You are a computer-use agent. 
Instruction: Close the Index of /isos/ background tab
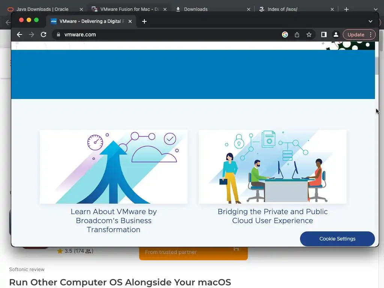[x=332, y=9]
